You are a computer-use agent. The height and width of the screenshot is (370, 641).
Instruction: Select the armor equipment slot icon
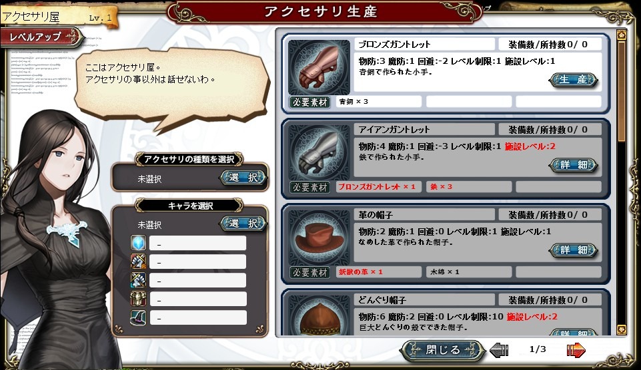[x=138, y=299]
